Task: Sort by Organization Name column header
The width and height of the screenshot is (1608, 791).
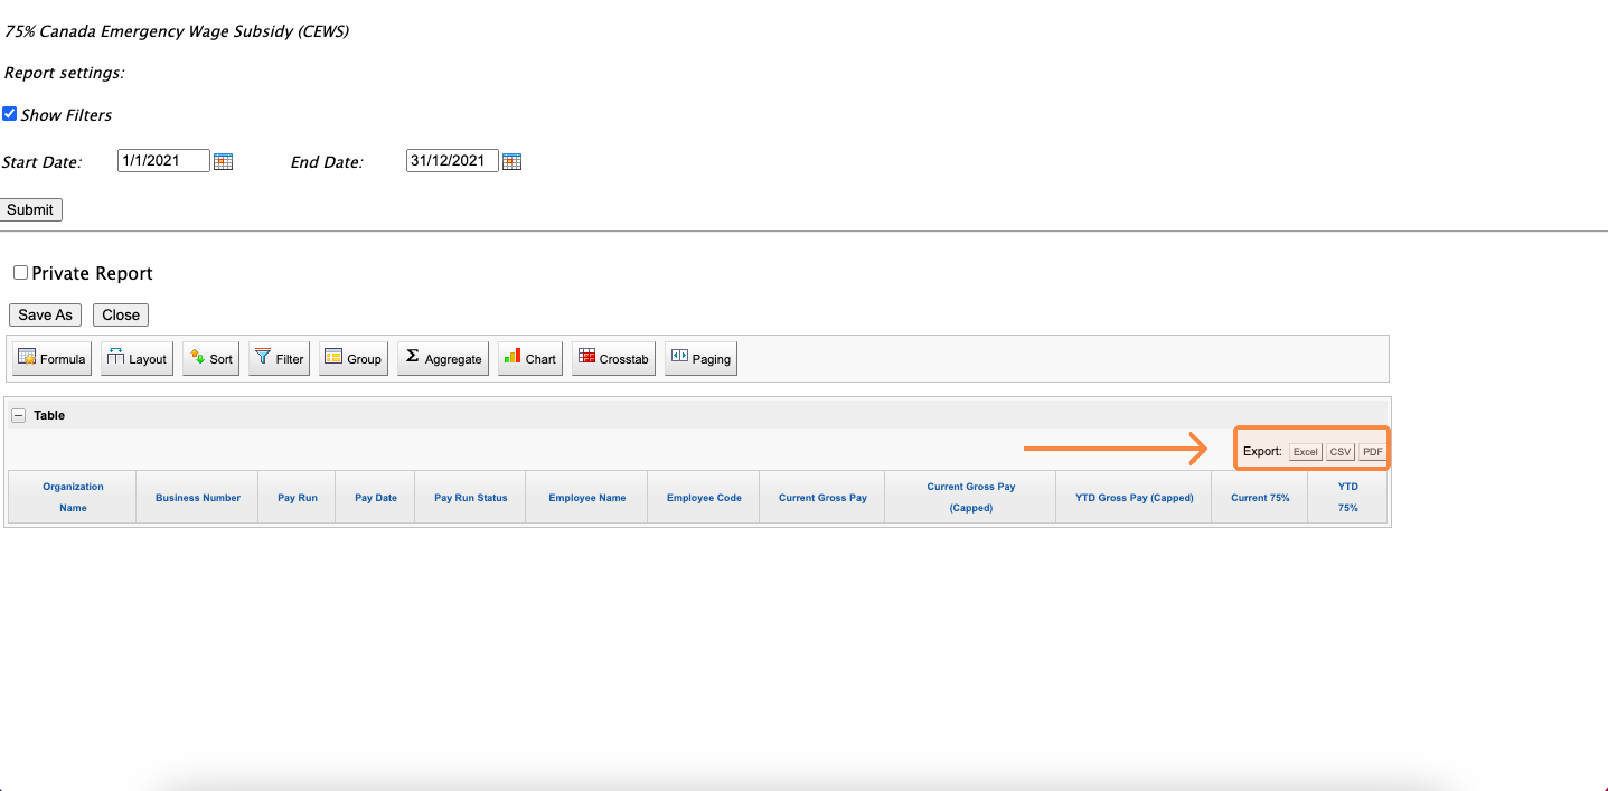Action: coord(73,497)
